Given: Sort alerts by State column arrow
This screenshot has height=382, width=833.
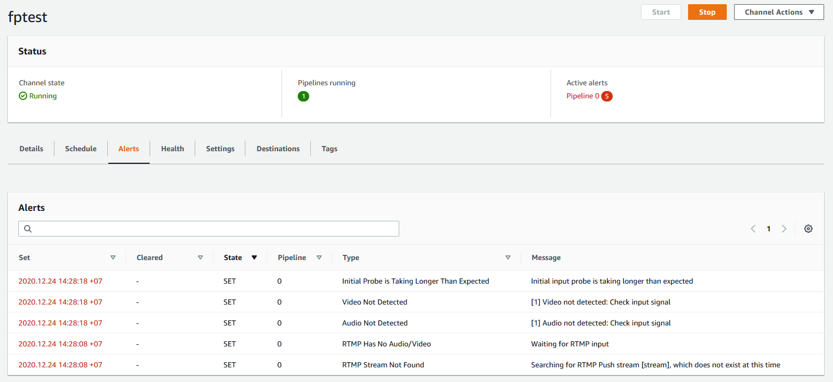Looking at the screenshot, I should point(254,257).
